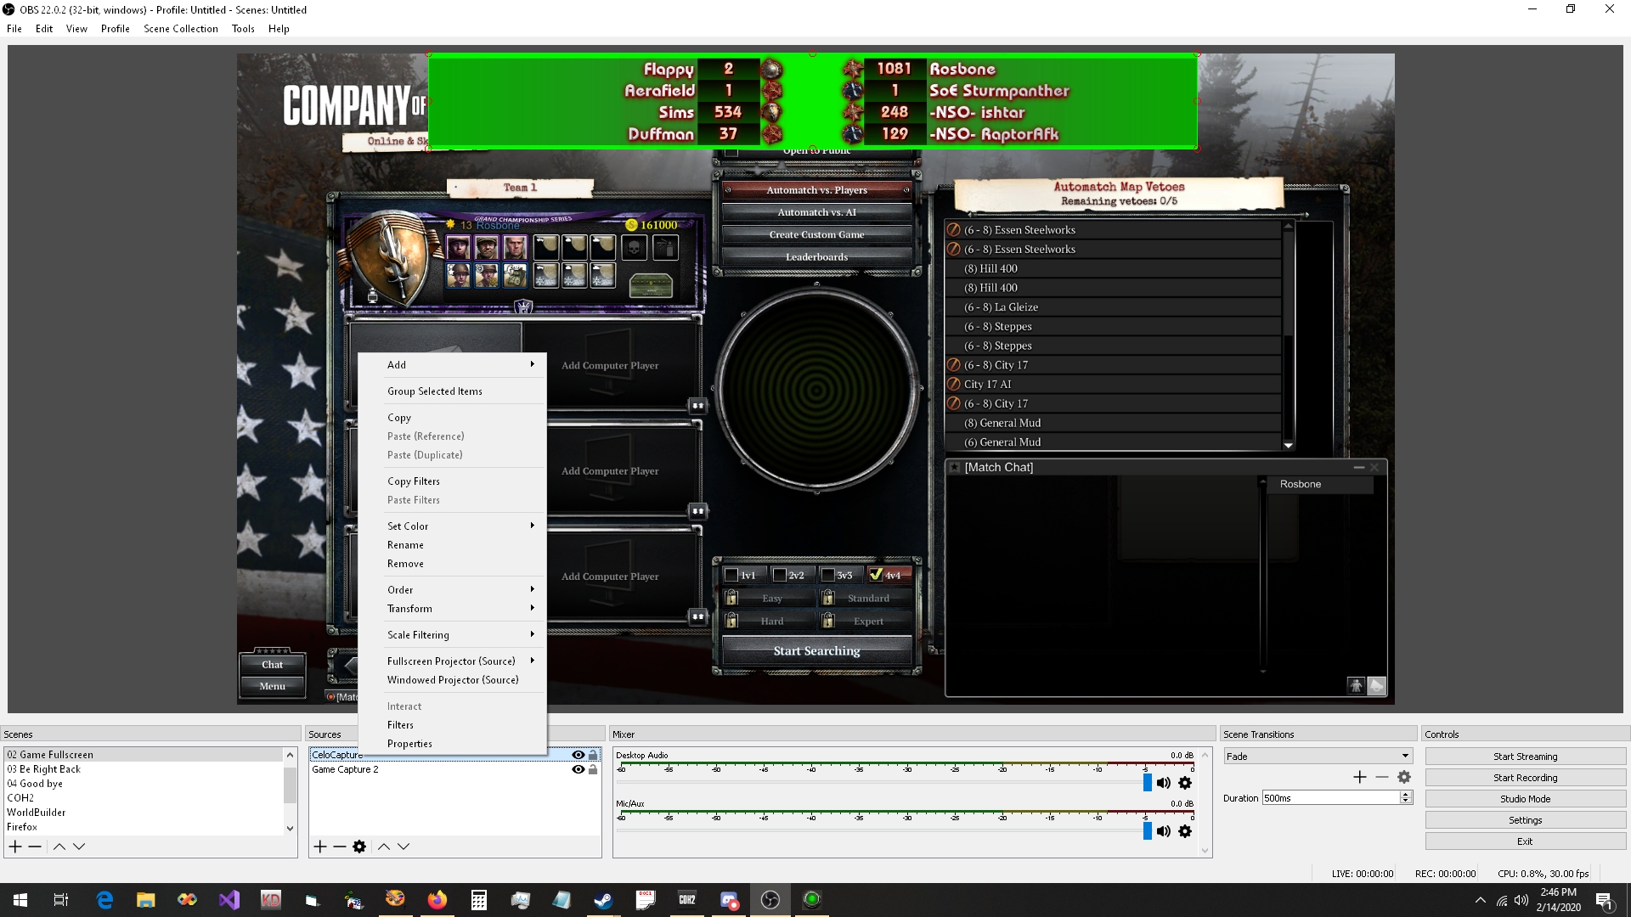
Task: Click the add source plus icon
Action: point(320,847)
